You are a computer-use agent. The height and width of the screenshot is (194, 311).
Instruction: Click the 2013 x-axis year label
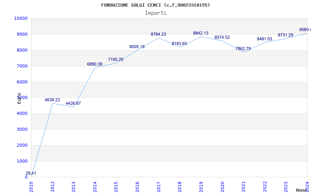[x=73, y=187]
